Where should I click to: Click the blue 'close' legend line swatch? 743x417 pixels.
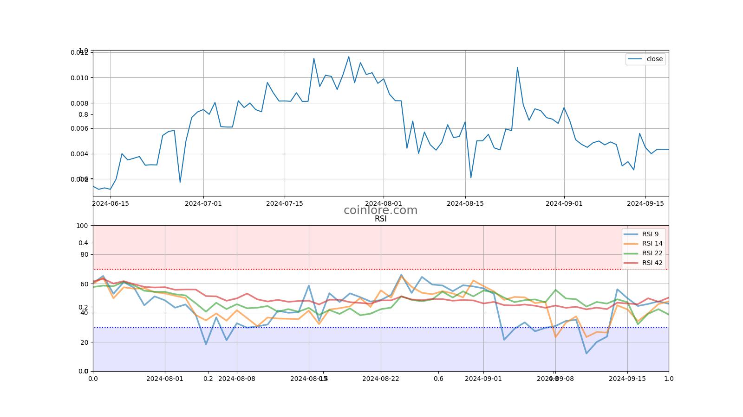coord(635,59)
